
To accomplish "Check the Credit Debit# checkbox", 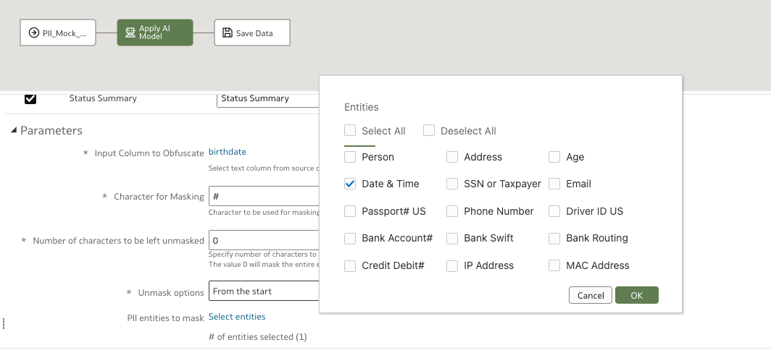I will pos(350,265).
